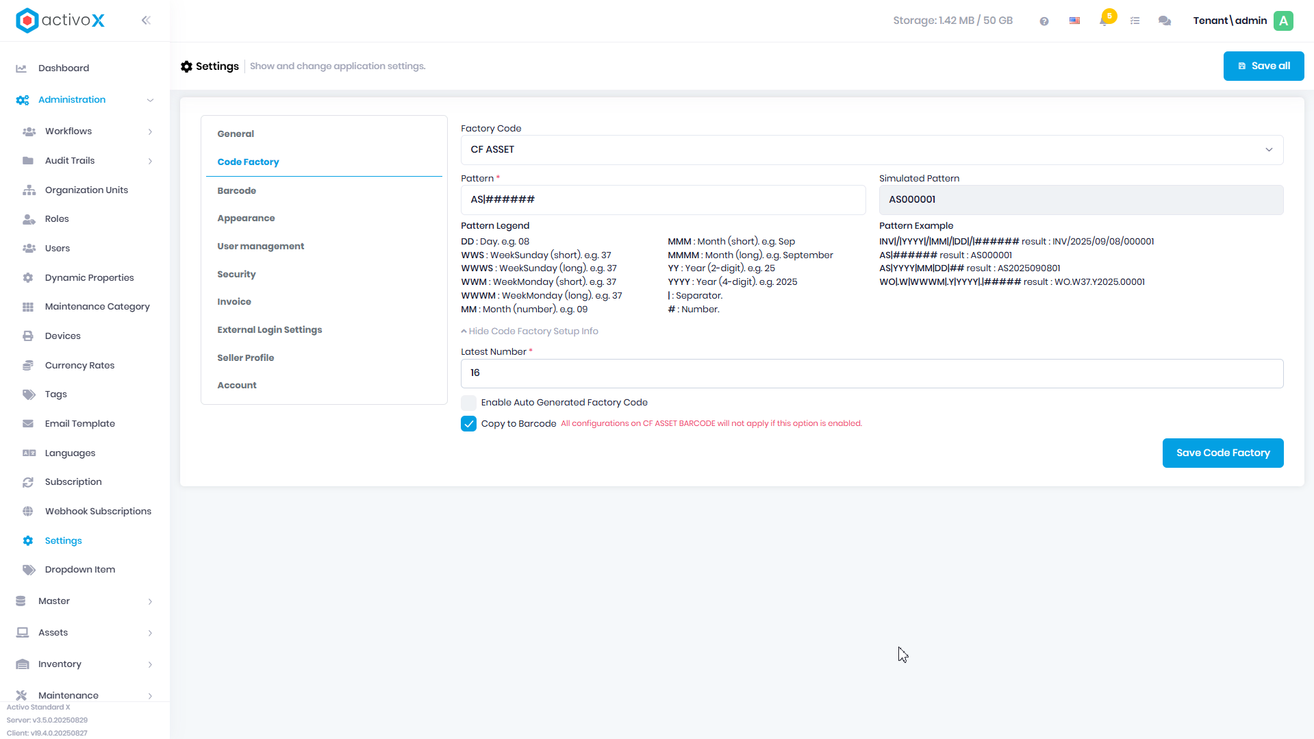The height and width of the screenshot is (739, 1314).
Task: Click the Pattern input field
Action: pyautogui.click(x=663, y=200)
